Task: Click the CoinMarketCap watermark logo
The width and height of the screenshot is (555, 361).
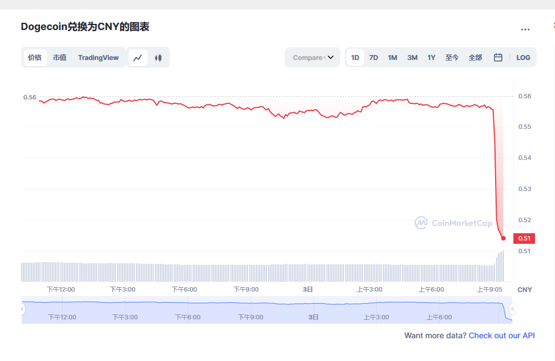Action: tap(453, 223)
